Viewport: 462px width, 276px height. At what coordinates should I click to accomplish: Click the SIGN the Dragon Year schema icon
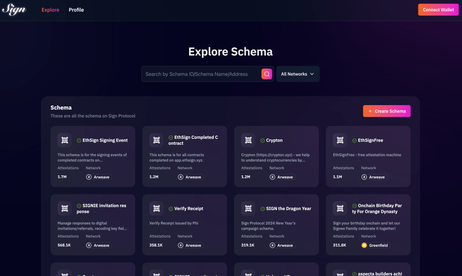tap(248, 208)
